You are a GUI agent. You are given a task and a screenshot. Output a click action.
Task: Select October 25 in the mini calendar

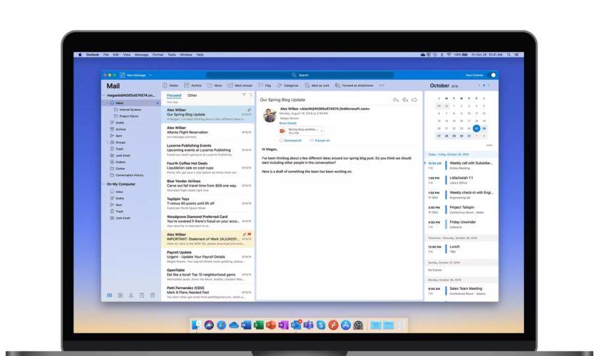[x=476, y=128]
